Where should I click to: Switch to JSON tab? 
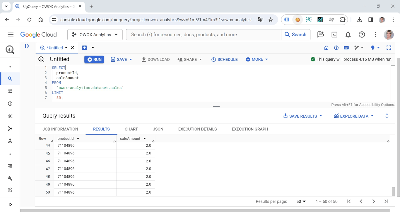(158, 129)
